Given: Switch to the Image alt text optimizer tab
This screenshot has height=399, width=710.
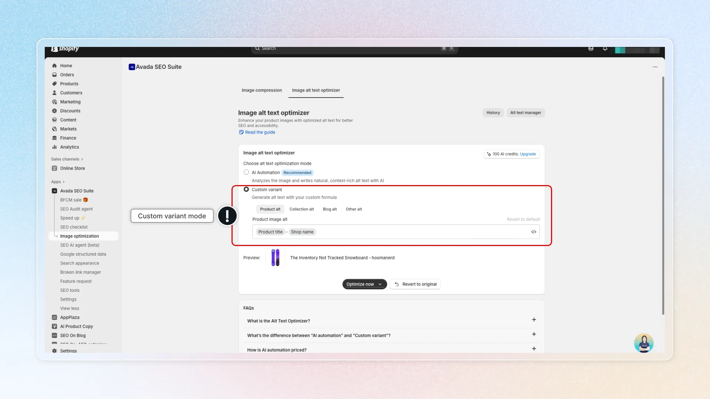Looking at the screenshot, I should click(x=316, y=91).
